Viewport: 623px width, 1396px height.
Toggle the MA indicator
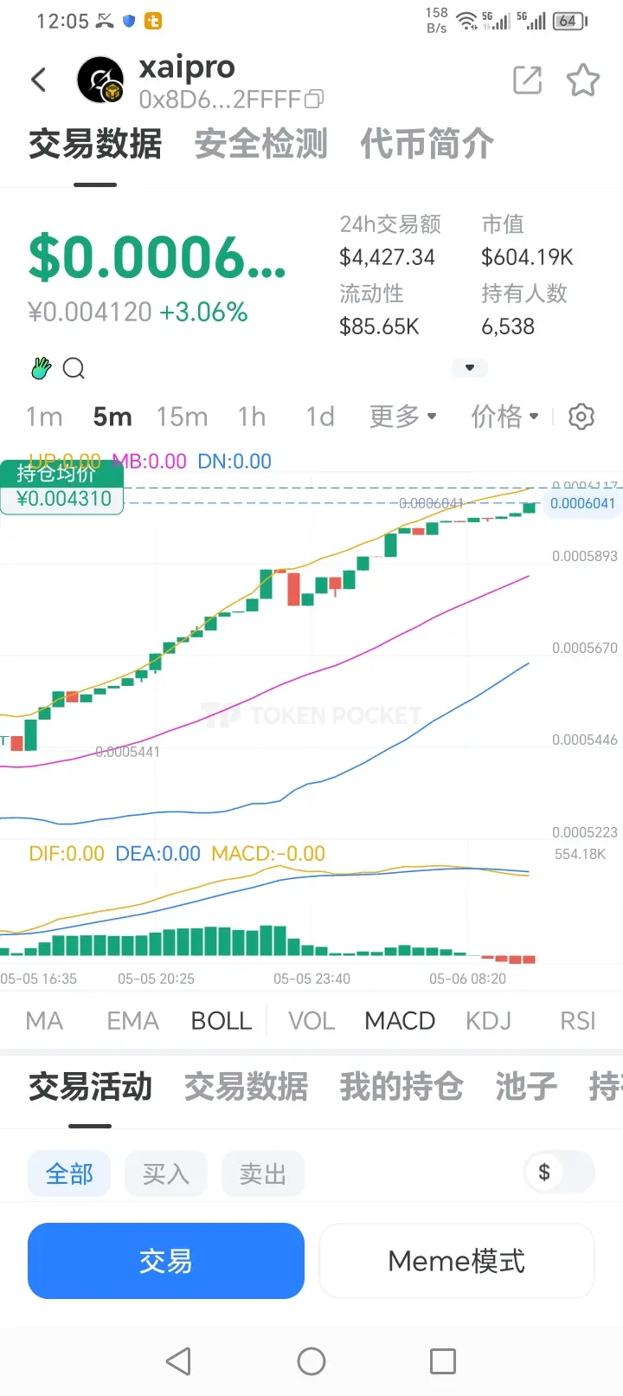(44, 1021)
